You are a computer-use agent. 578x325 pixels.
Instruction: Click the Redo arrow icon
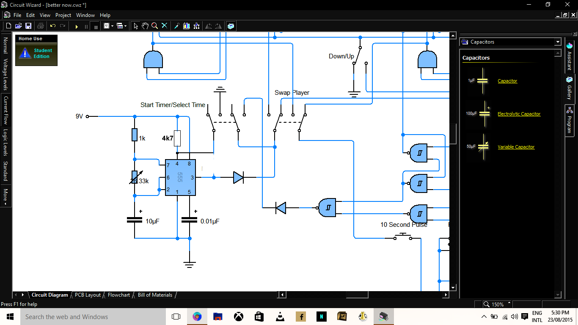click(63, 26)
